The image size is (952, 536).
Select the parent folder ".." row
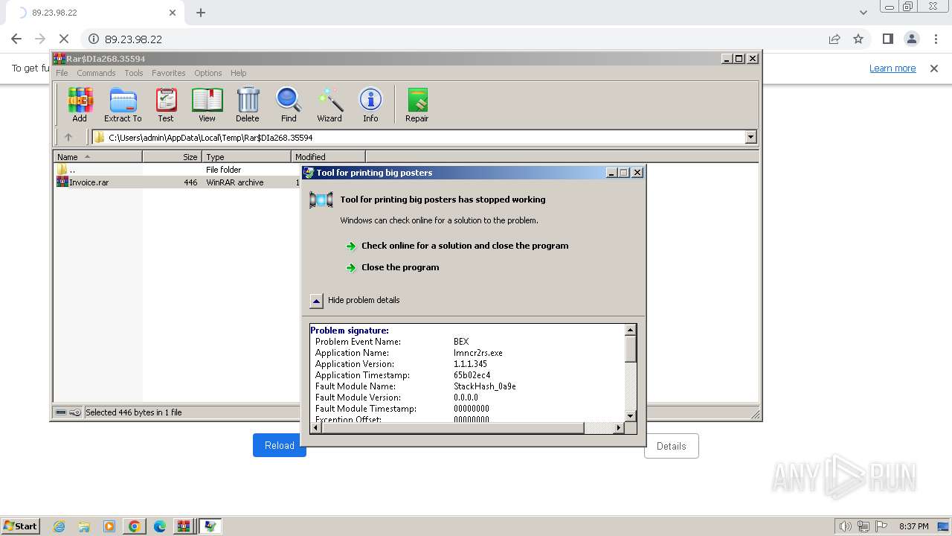click(176, 170)
